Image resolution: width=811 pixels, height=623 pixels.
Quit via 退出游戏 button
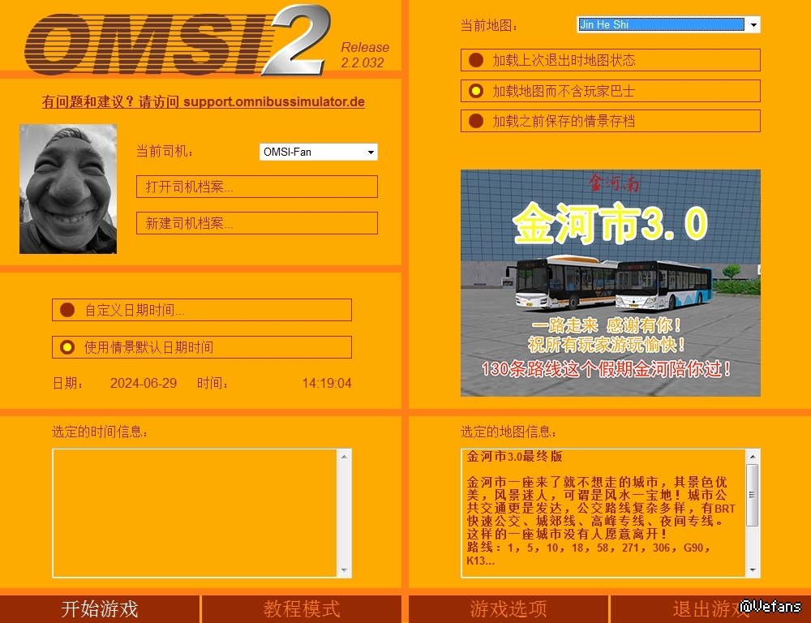pos(710,609)
